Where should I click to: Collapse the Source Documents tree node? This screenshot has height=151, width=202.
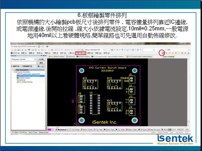click(x=14, y=72)
